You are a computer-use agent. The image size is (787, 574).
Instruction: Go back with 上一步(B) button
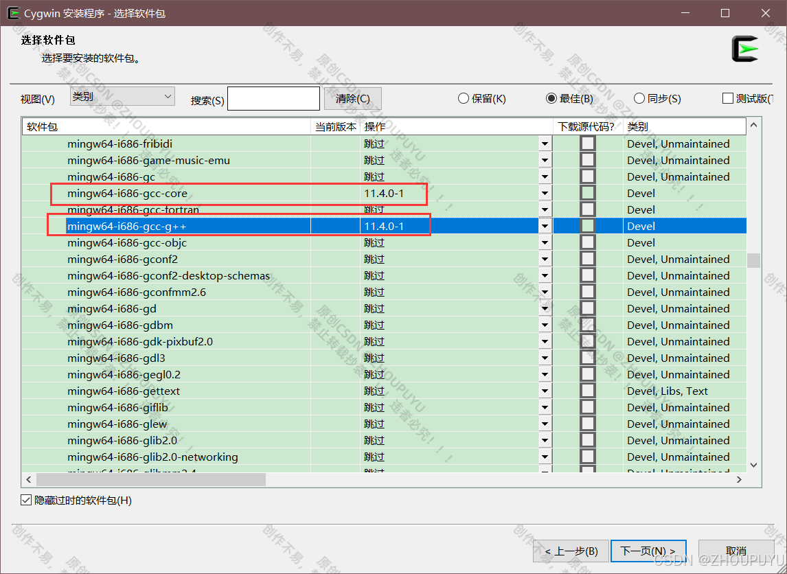(571, 551)
